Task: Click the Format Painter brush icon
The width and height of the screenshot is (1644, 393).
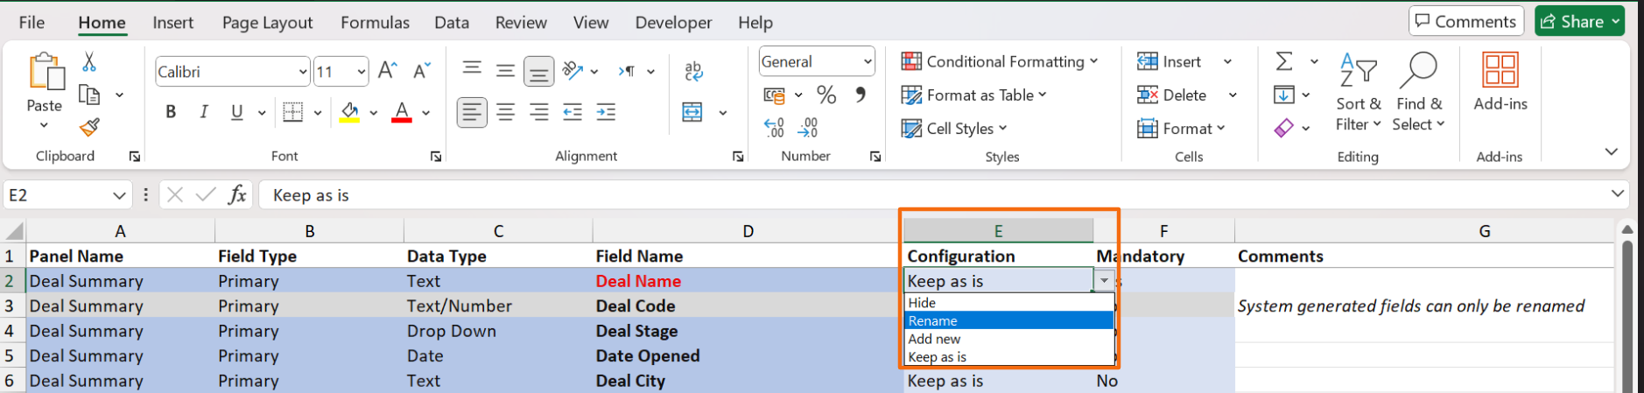Action: [x=89, y=128]
